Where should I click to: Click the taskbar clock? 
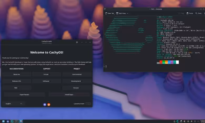[203, 121]
